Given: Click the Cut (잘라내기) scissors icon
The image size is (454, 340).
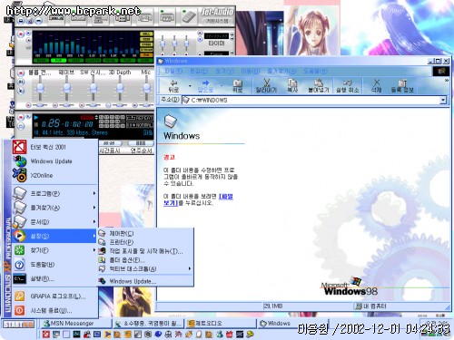Looking at the screenshot, I should point(266,86).
